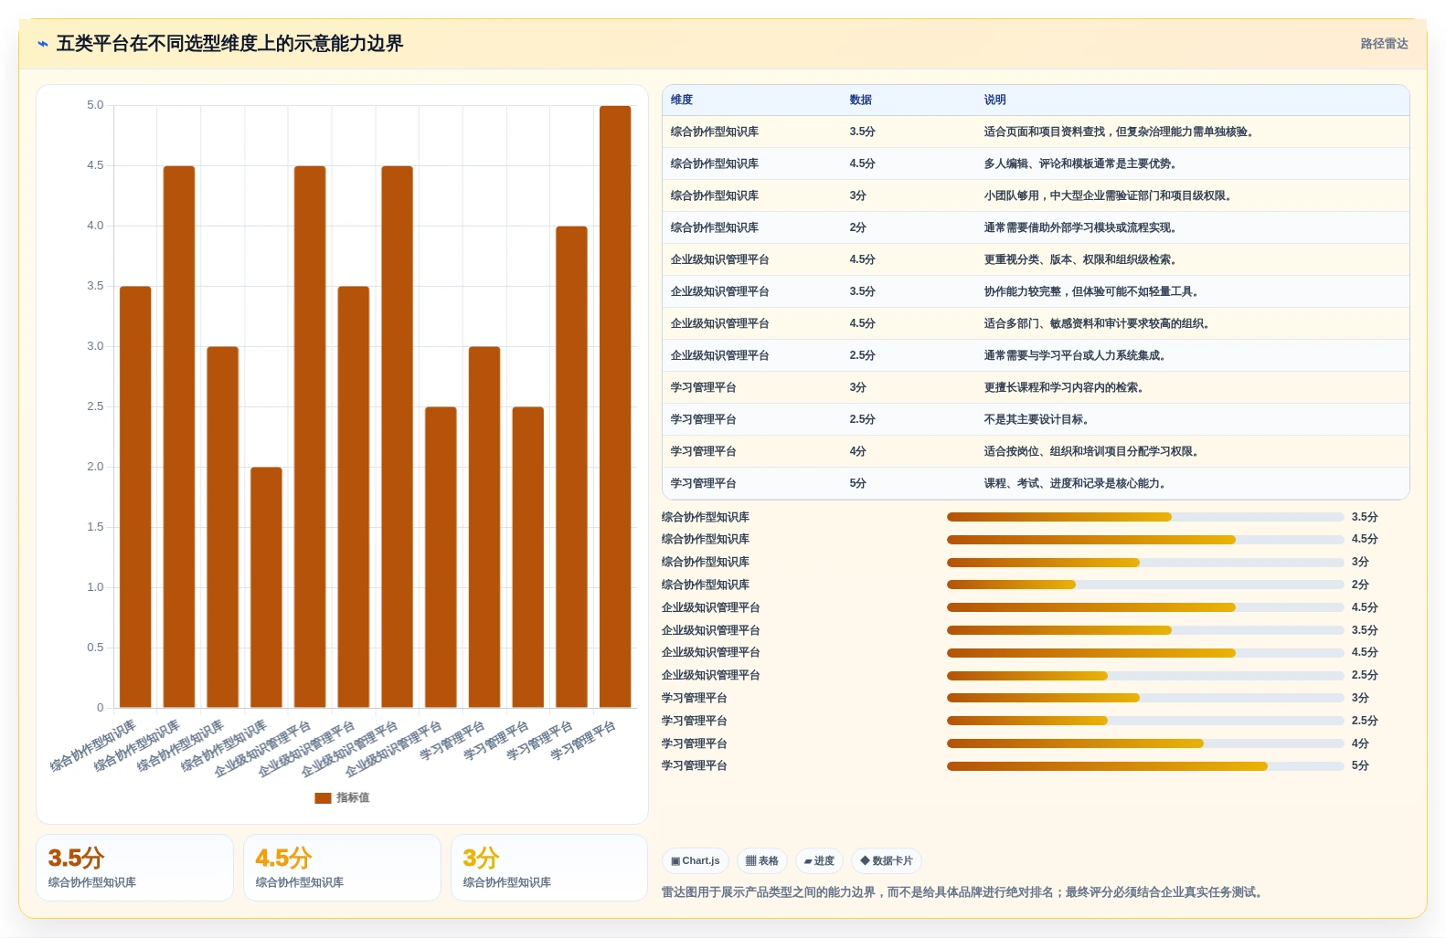Select row 多人编辑、评论和模板通常是主要优势
Screen dimensions: 1446x938
pyautogui.click(x=1036, y=163)
